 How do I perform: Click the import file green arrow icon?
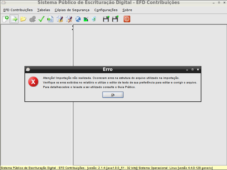14,19
